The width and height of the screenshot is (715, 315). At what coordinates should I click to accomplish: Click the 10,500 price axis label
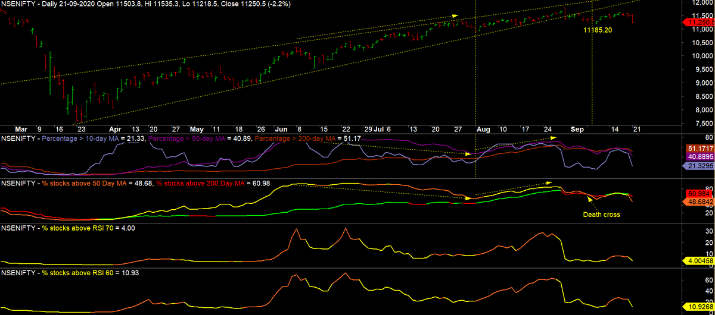pyautogui.click(x=702, y=43)
